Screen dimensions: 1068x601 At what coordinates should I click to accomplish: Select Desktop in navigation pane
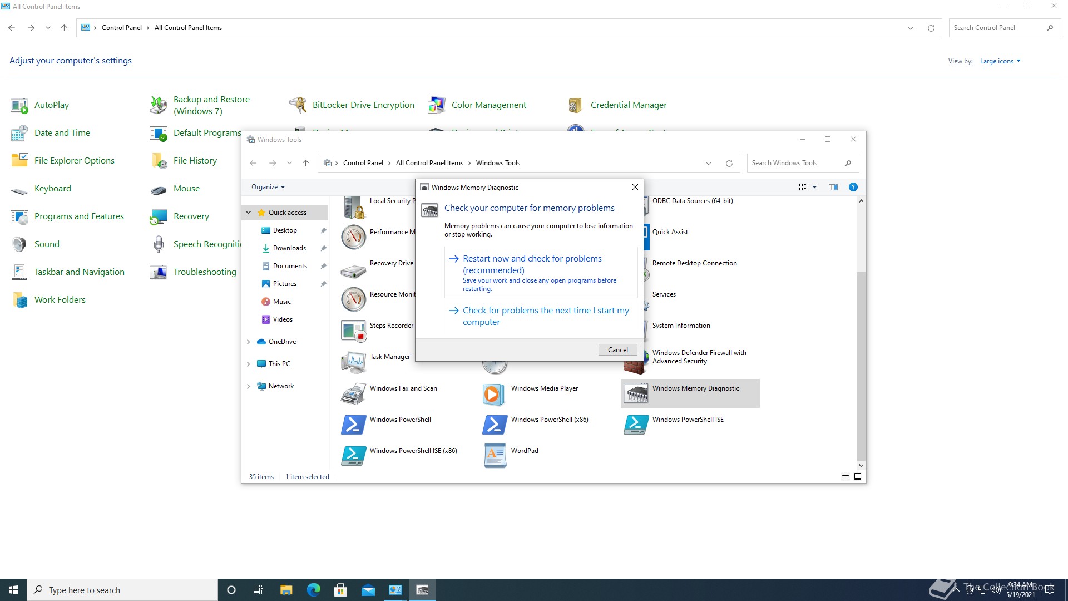(285, 230)
